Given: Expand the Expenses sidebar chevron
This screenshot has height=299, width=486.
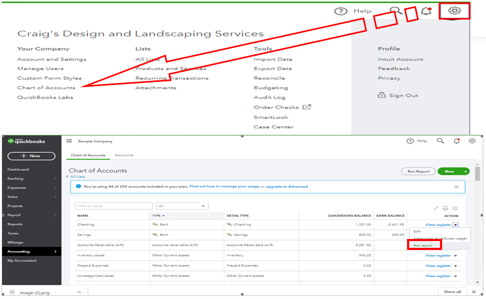Looking at the screenshot, I should [55, 187].
